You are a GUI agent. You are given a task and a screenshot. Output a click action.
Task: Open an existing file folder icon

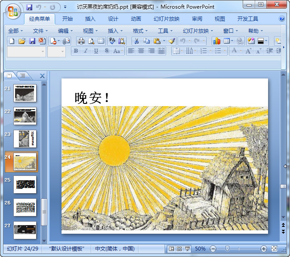[22, 41]
